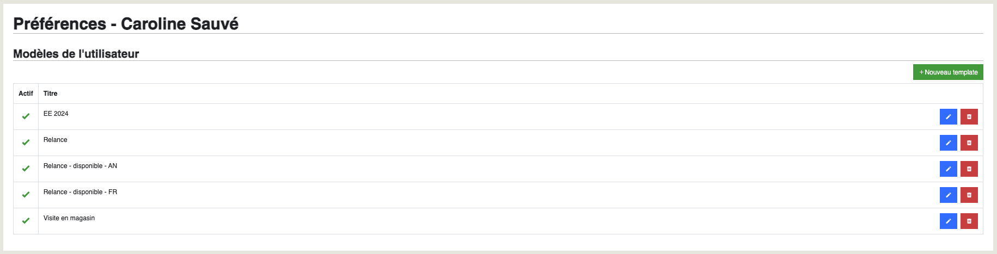Click active checkmark of Relance - disponible - FR
This screenshot has height=254, width=997.
pos(26,195)
